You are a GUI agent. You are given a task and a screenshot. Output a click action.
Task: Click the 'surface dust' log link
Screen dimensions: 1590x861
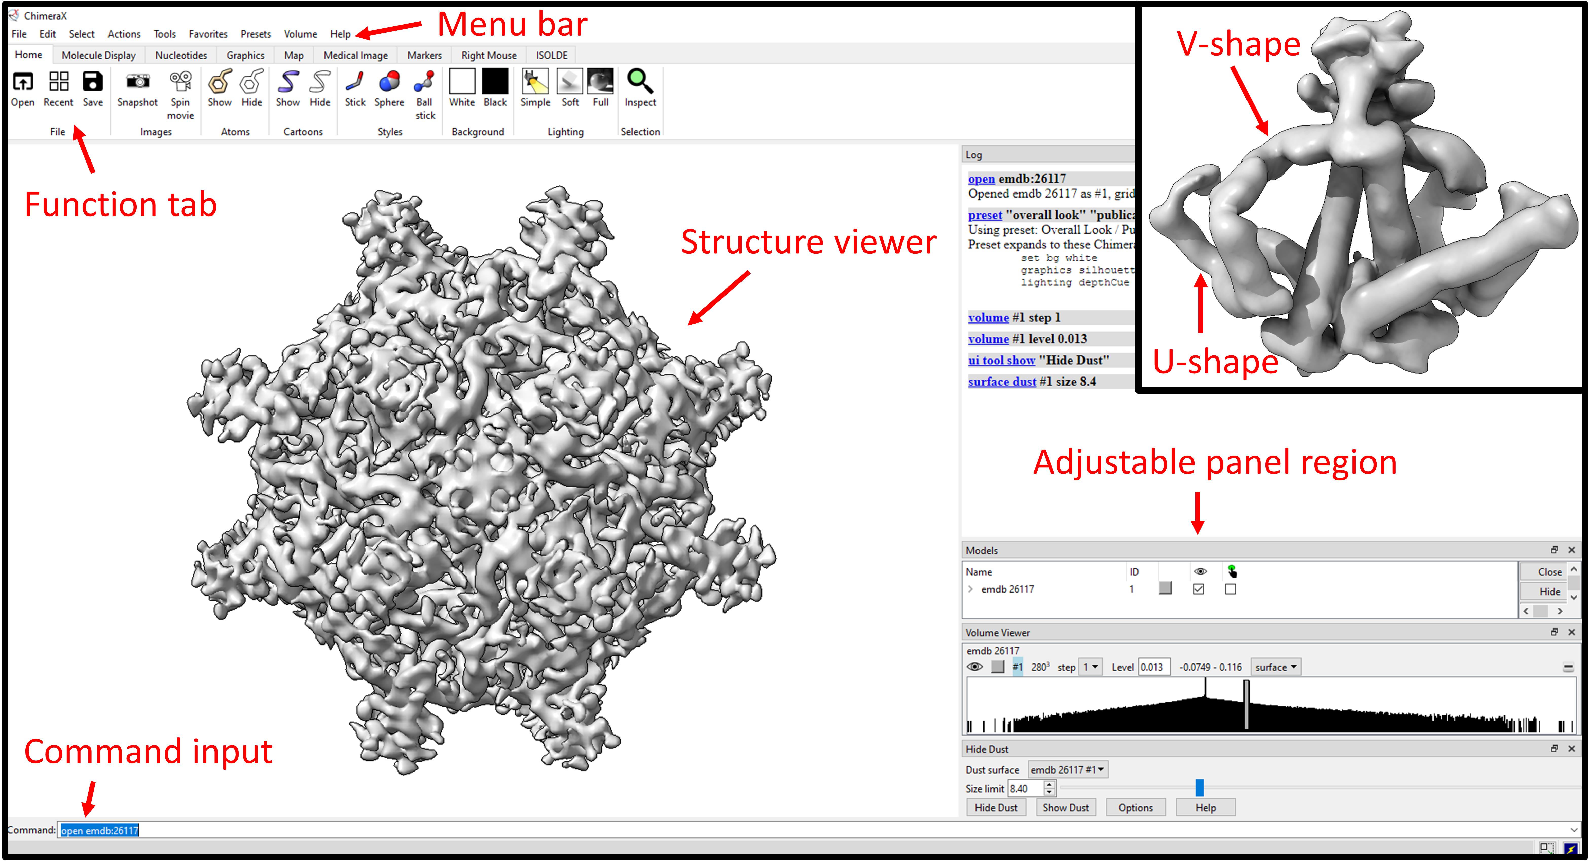coord(1002,381)
